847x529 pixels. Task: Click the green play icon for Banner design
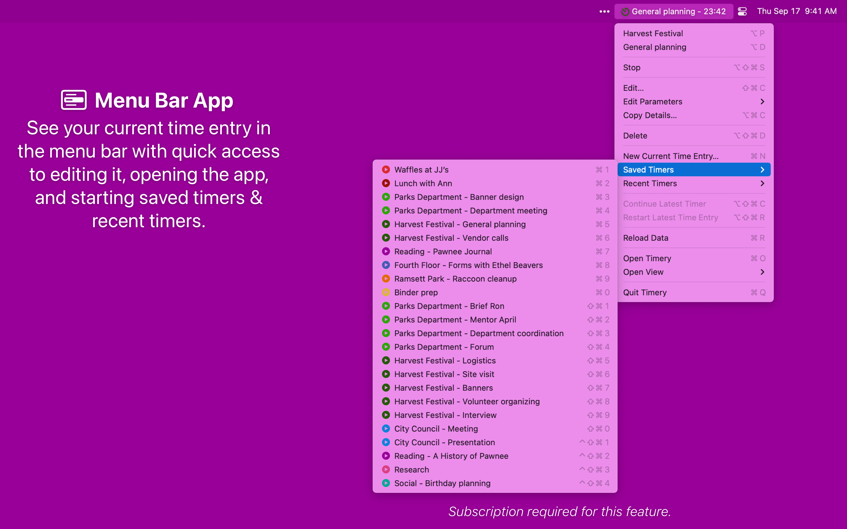(386, 197)
